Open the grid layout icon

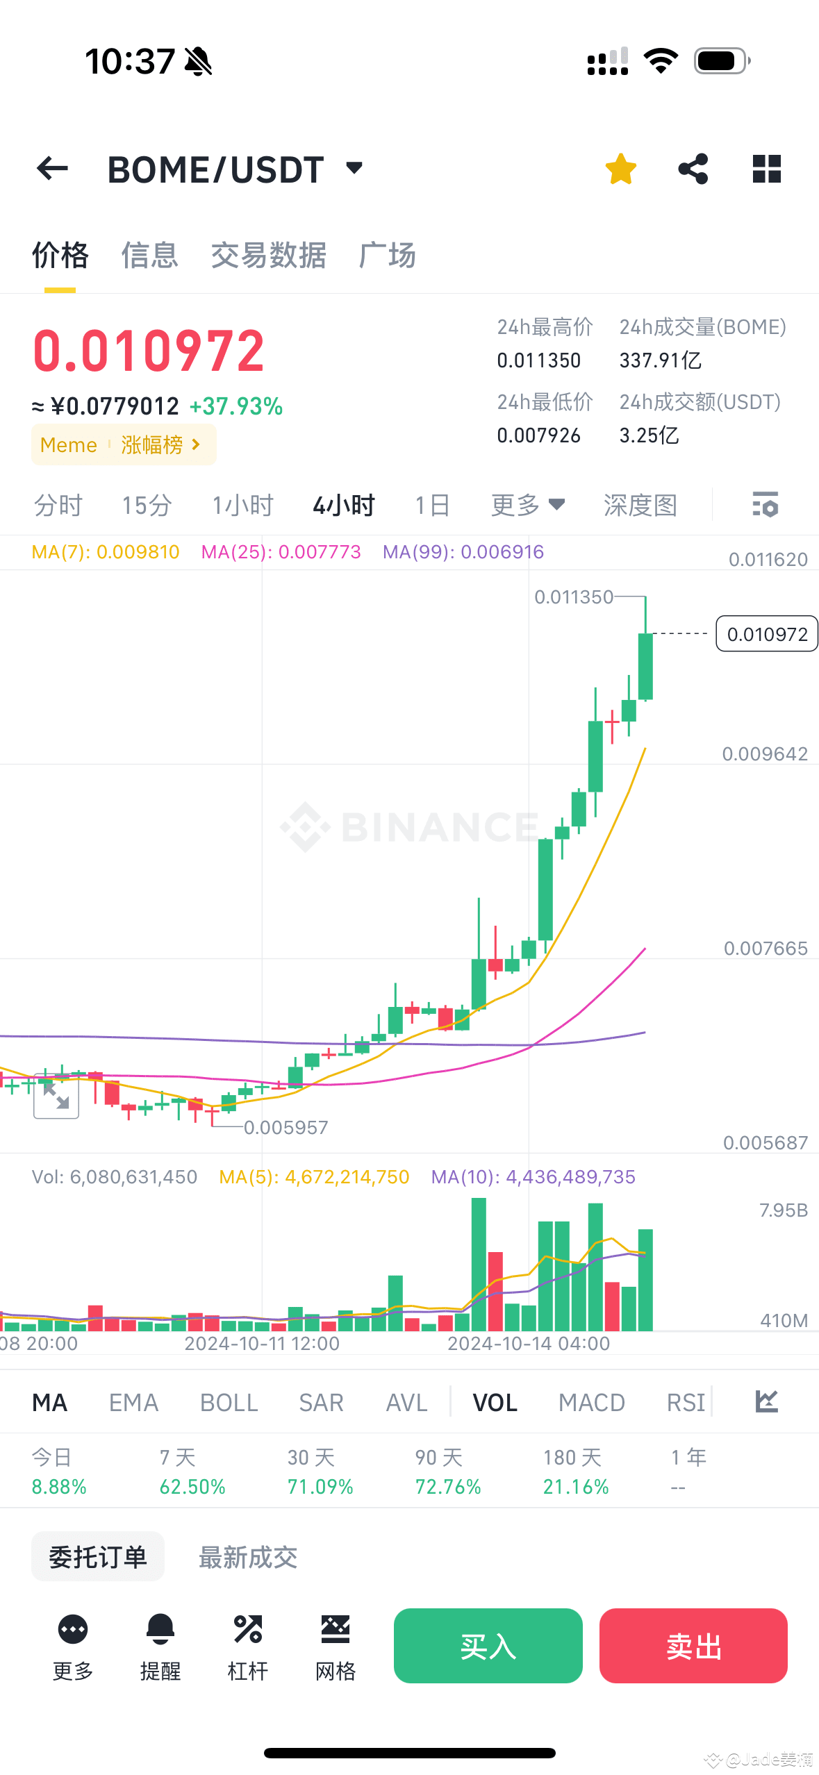click(767, 169)
